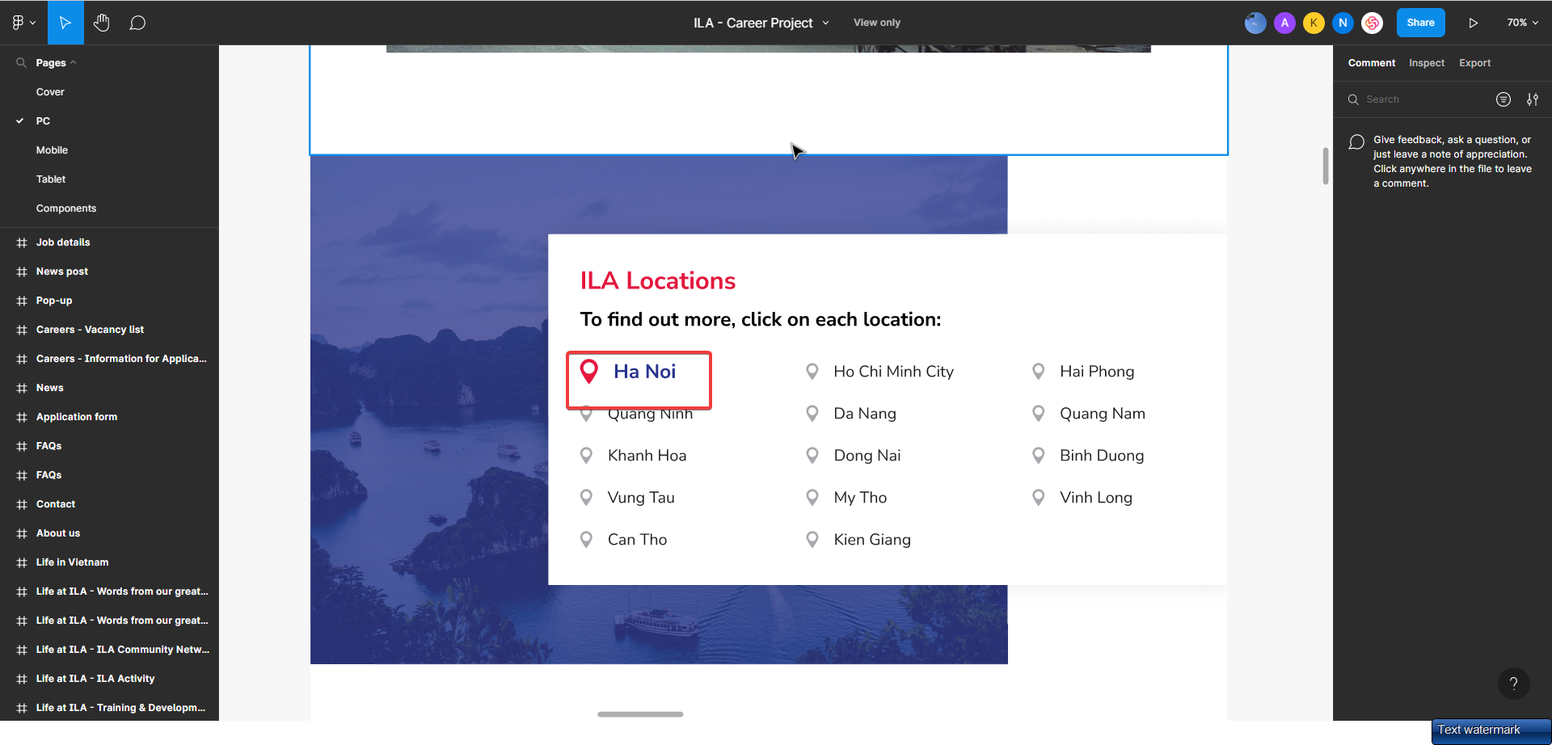Click the pin icon beside Vinh Long

1039,498
